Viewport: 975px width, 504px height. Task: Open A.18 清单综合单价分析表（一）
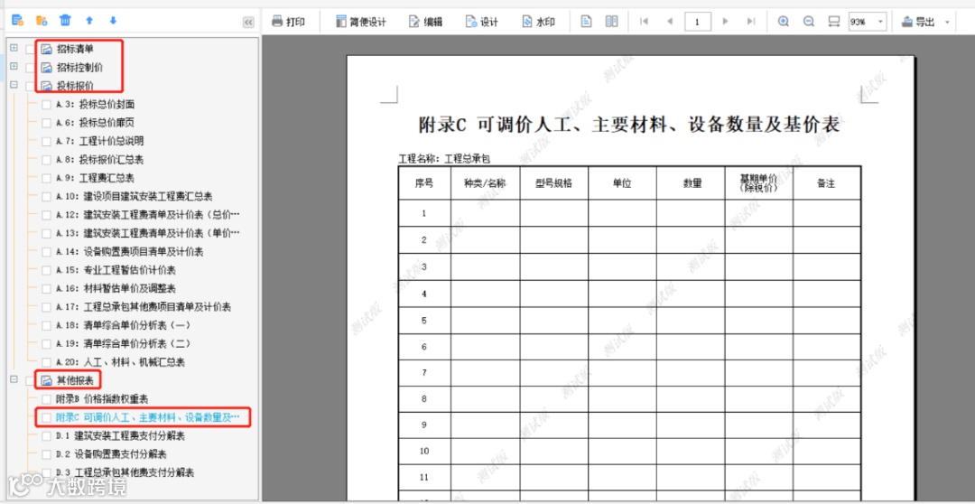pyautogui.click(x=123, y=325)
